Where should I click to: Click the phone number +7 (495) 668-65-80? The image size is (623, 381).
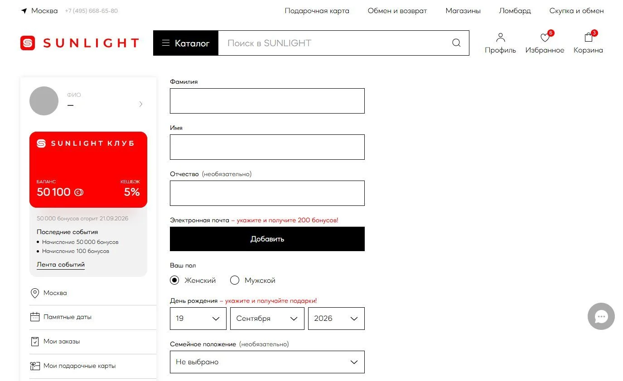pyautogui.click(x=92, y=11)
